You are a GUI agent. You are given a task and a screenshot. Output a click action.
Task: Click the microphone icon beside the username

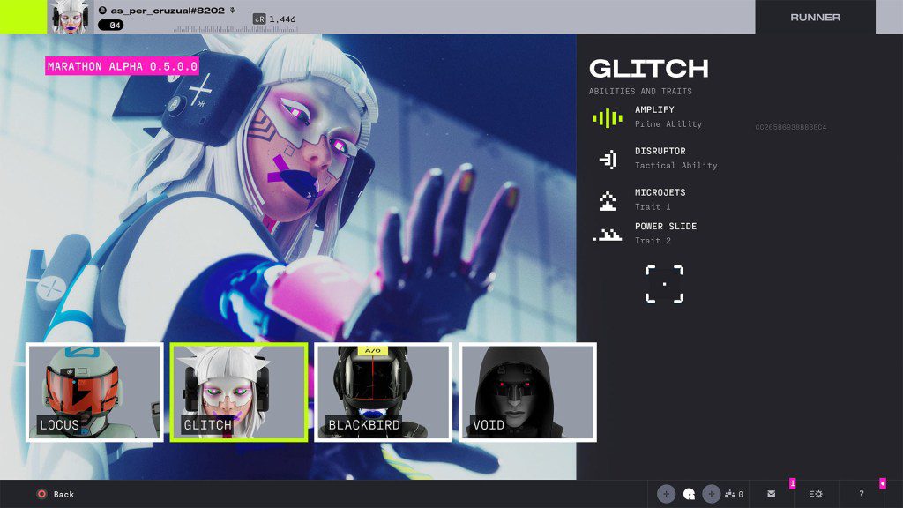(x=232, y=11)
